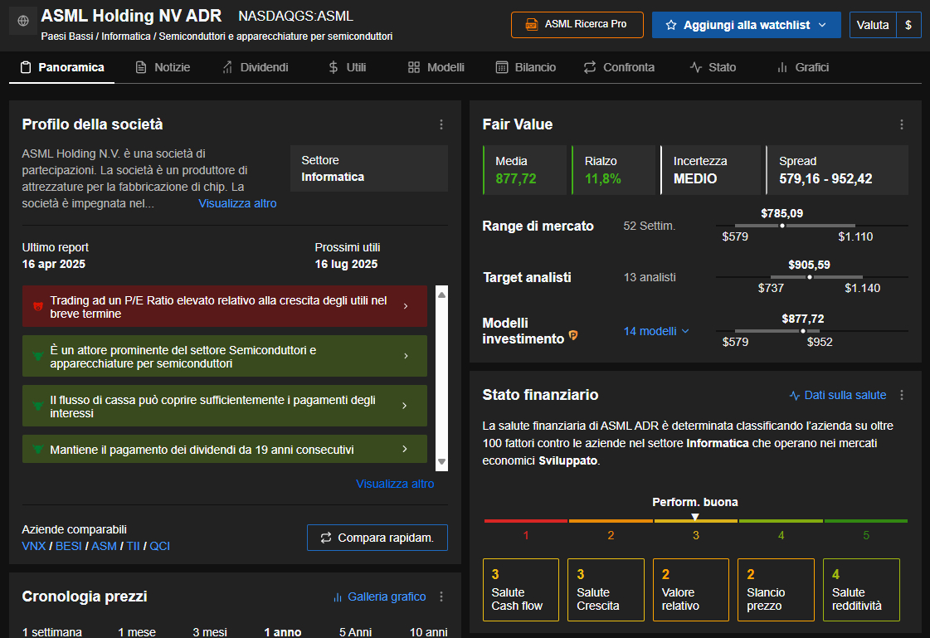Click the chart icon on the Grafici tab
This screenshot has width=930, height=638.
coord(782,67)
